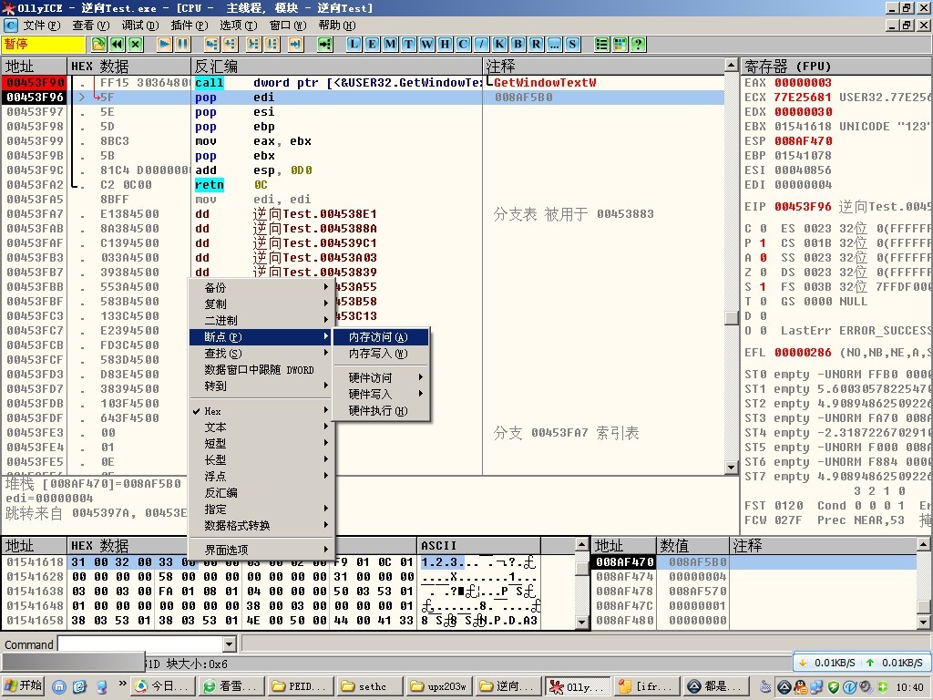Screen dimensions: 933x700
Task: Open the PEID taskbar button
Action: pos(300,686)
